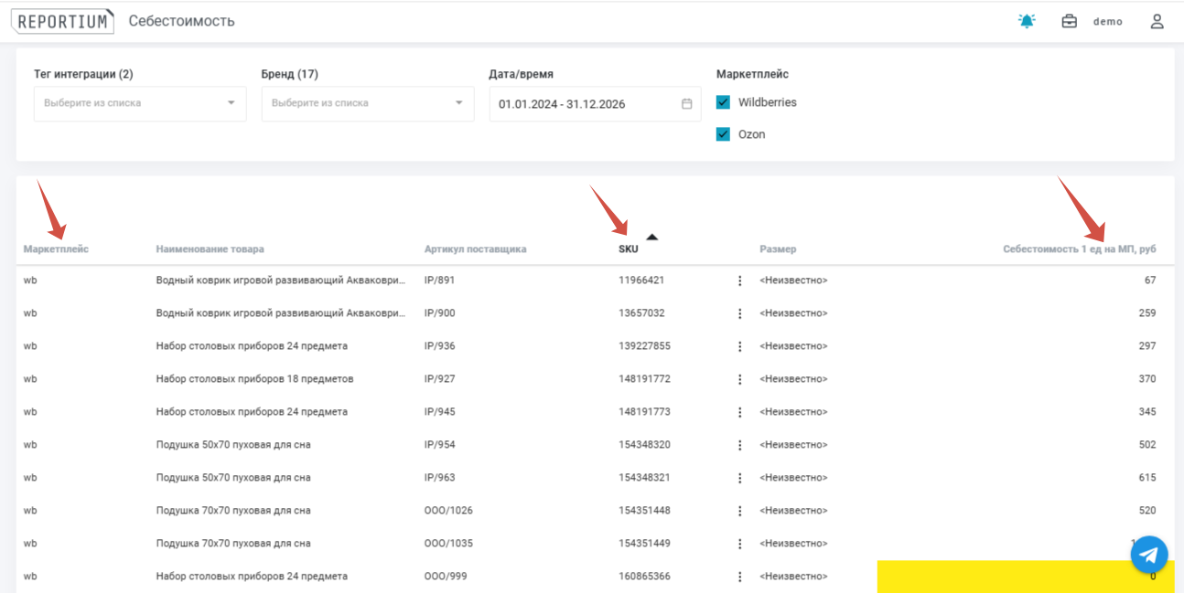This screenshot has width=1184, height=593.
Task: Click SKU cell 160865366
Action: click(644, 577)
